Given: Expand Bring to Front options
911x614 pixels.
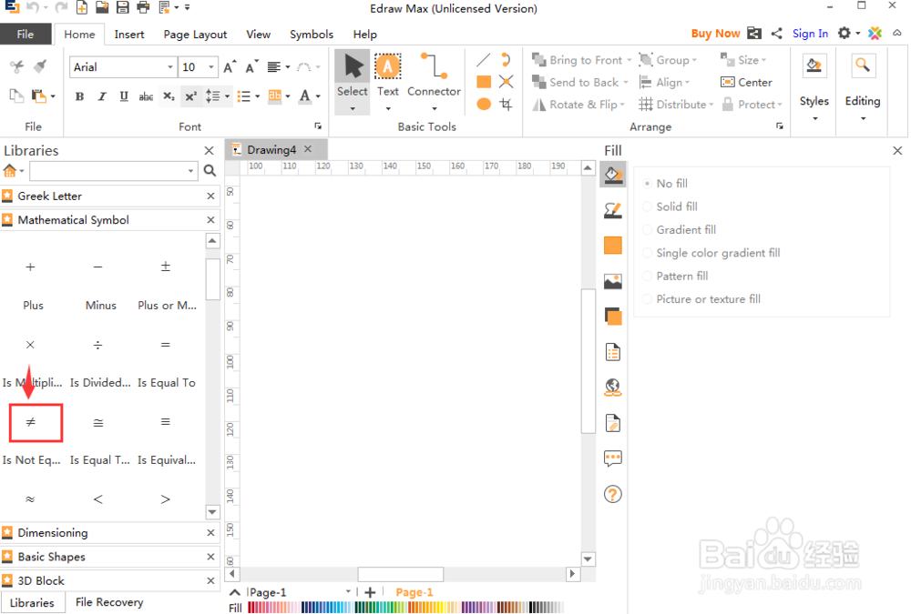Looking at the screenshot, I should point(629,60).
